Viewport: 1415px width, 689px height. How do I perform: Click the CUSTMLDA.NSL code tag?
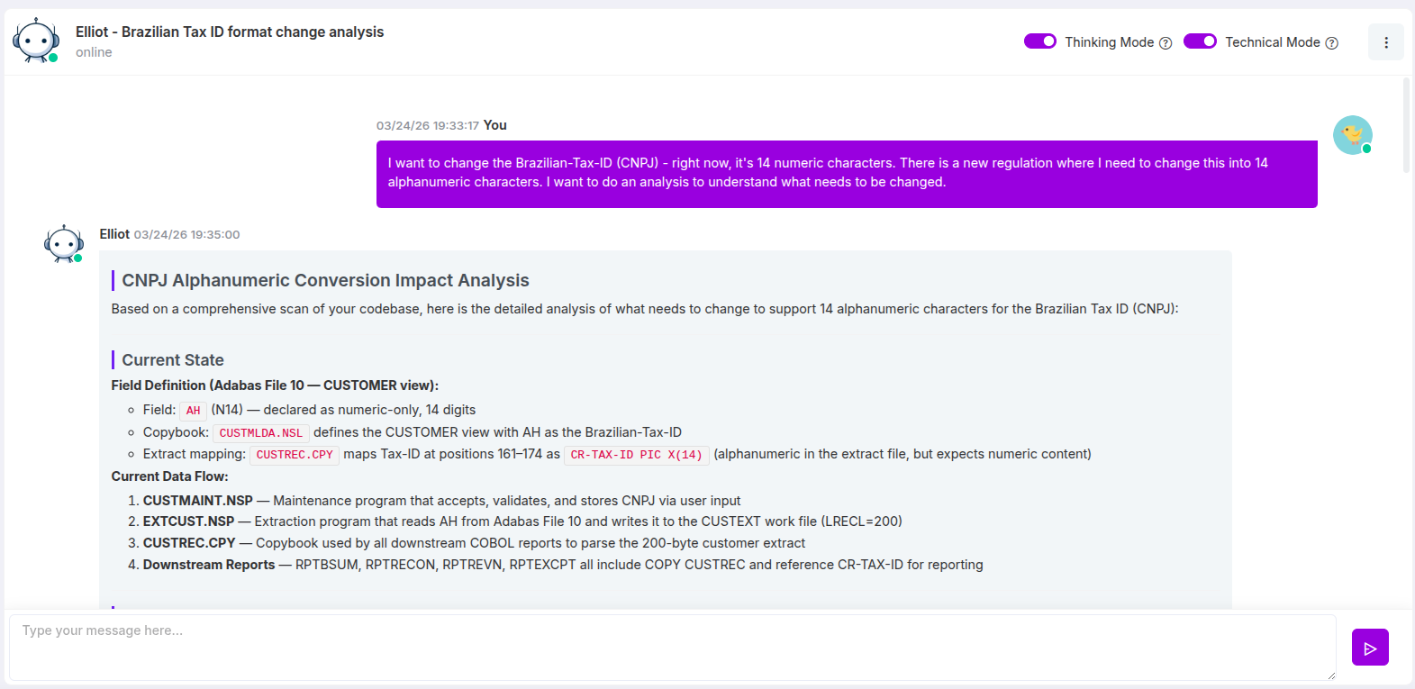261,433
